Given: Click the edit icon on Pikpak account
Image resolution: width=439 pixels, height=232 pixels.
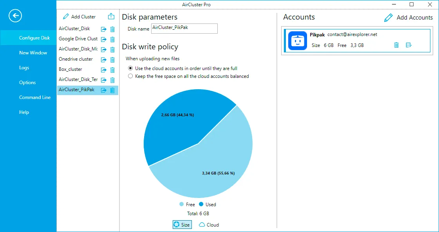Looking at the screenshot, I should pos(409,45).
